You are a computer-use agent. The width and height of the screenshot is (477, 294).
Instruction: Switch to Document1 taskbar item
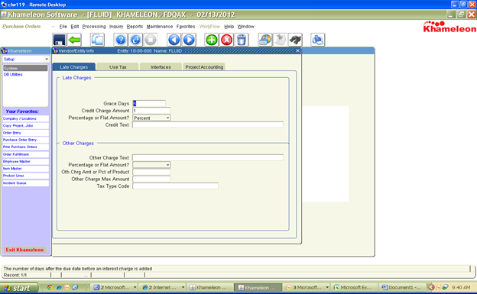[x=402, y=287]
